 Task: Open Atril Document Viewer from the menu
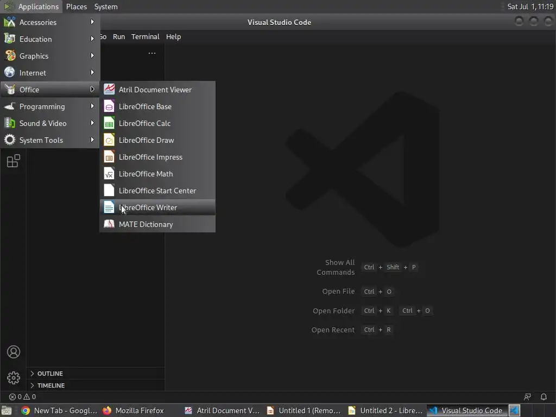[x=157, y=90]
